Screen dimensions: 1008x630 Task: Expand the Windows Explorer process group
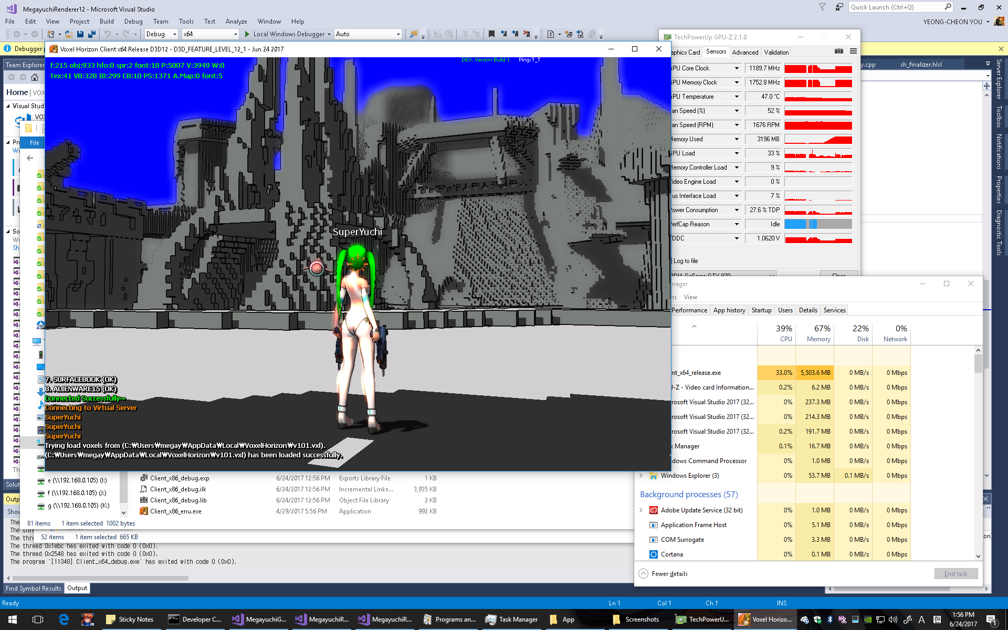click(x=641, y=476)
